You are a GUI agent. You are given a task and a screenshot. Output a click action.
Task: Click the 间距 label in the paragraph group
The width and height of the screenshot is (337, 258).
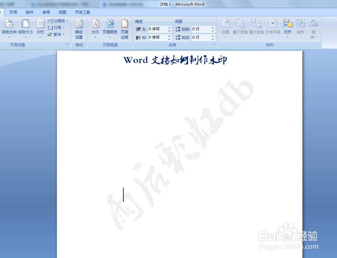click(x=179, y=22)
